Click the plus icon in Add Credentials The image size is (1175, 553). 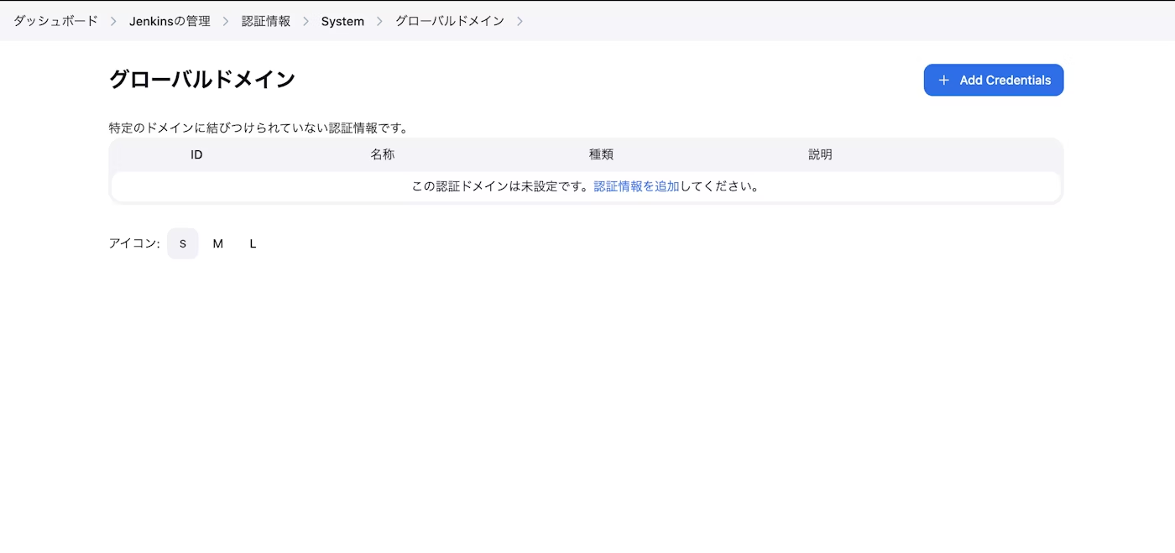pyautogui.click(x=943, y=80)
